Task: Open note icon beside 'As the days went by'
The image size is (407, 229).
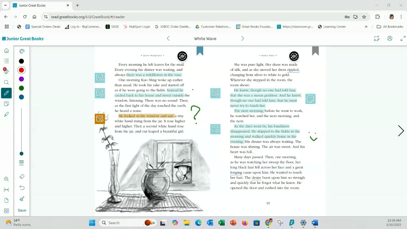Action: [215, 129]
